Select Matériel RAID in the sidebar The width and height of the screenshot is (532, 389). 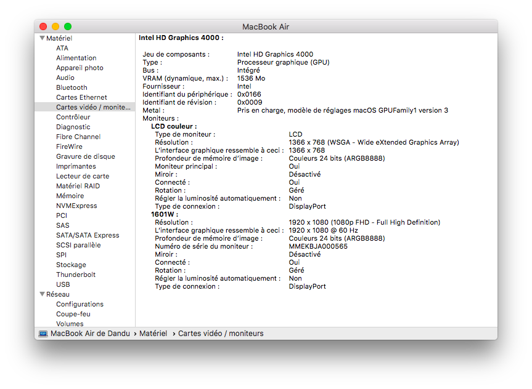pyautogui.click(x=78, y=186)
